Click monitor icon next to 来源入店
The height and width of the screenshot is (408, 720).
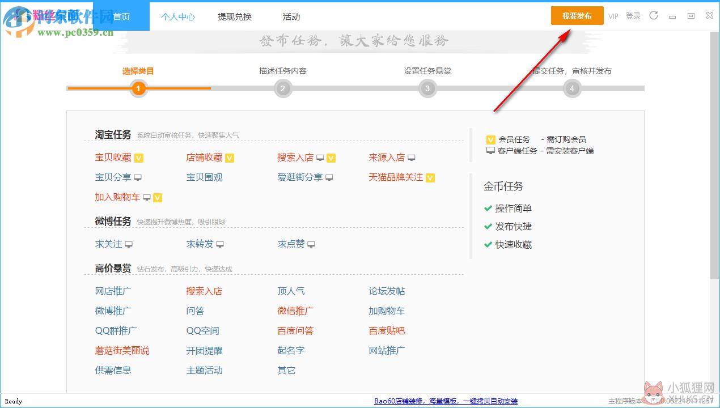412,158
